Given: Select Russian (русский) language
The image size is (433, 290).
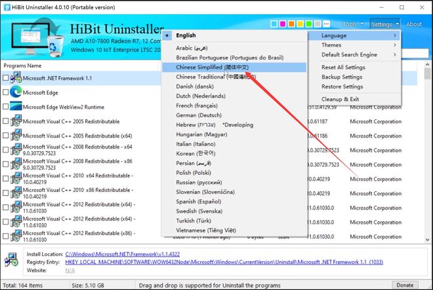Looking at the screenshot, I should coord(234,183).
